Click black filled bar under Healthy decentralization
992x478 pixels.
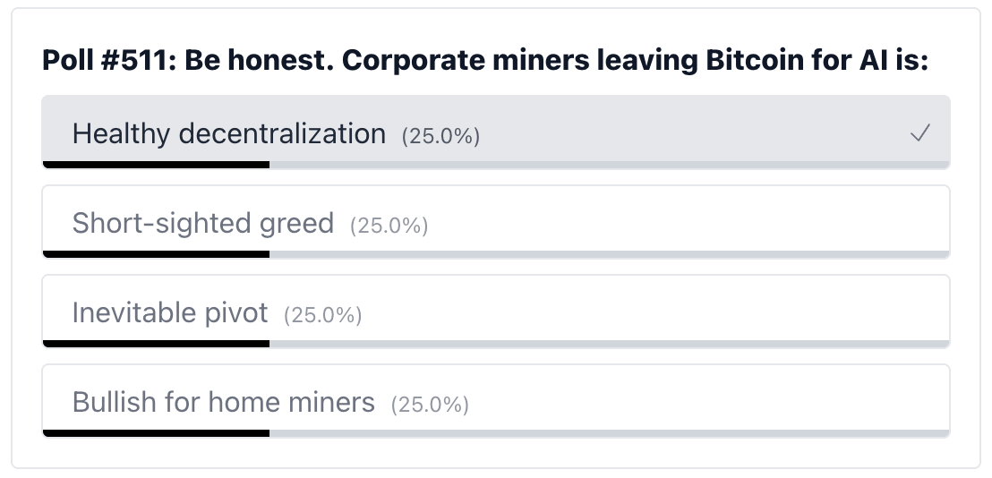pos(156,165)
